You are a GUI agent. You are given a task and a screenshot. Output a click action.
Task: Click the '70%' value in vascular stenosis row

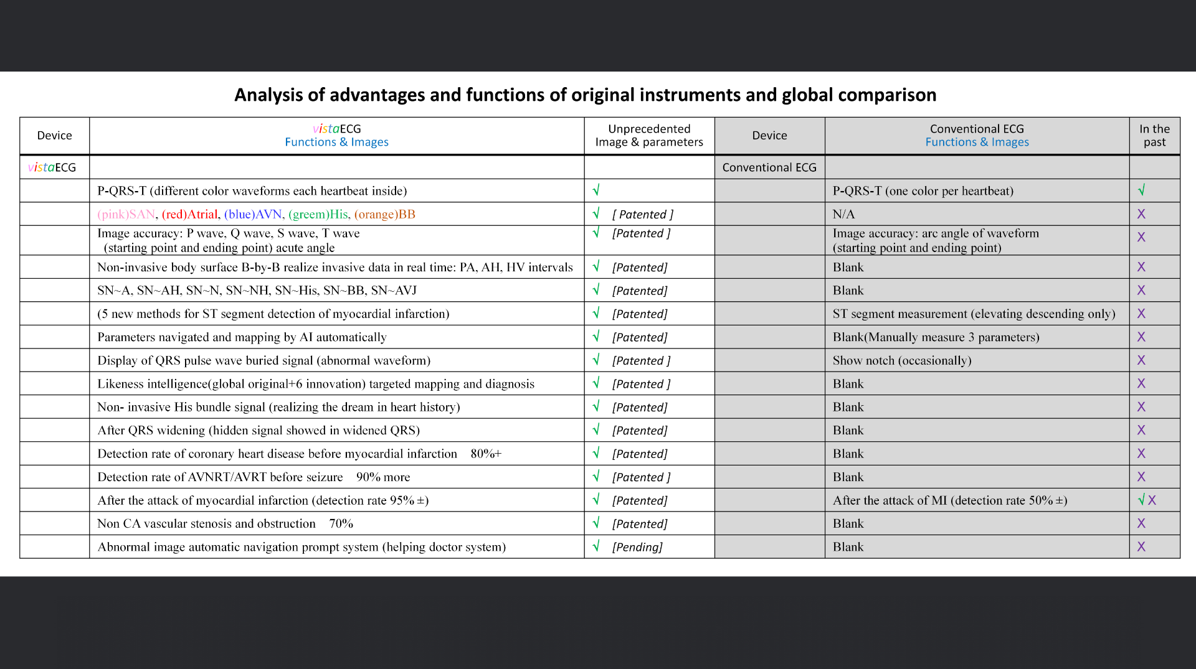pos(341,524)
